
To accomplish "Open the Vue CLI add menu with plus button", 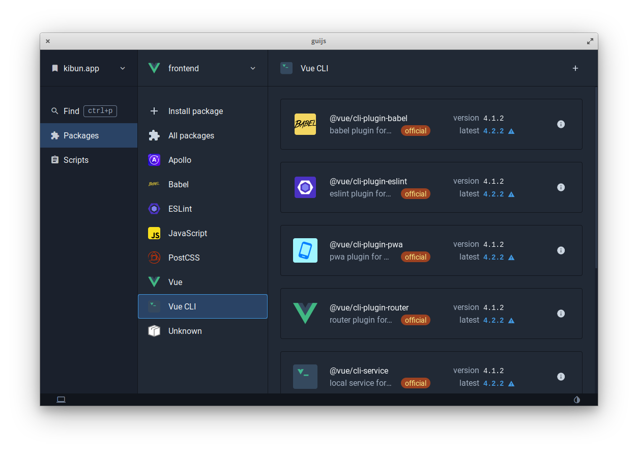I will click(x=575, y=68).
